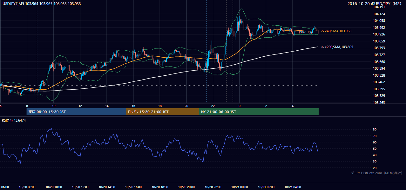
Task: Click price axis value 103.992
Action: coord(379,28)
